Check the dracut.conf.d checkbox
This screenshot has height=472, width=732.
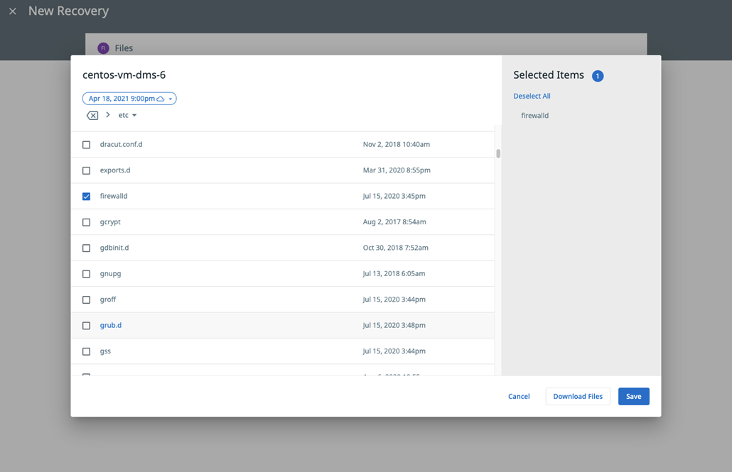coord(87,145)
